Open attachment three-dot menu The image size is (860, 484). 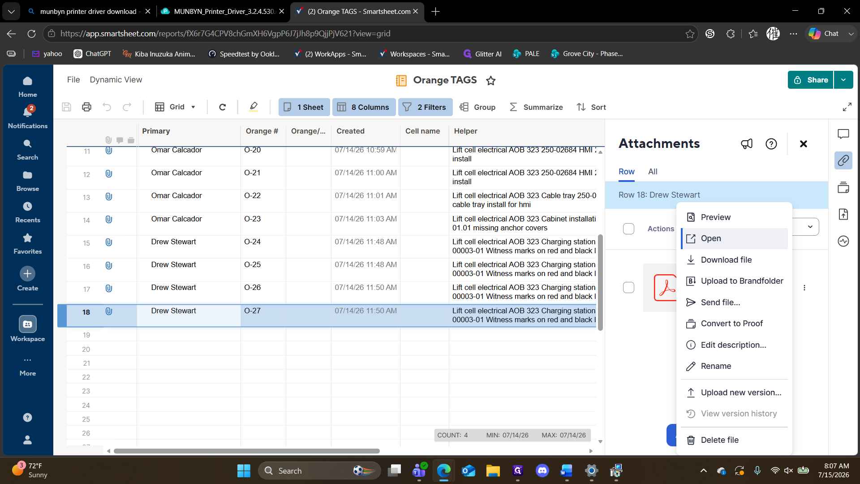point(804,288)
